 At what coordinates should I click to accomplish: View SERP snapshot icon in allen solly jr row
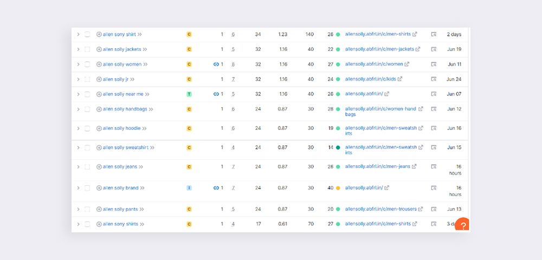[x=434, y=79]
